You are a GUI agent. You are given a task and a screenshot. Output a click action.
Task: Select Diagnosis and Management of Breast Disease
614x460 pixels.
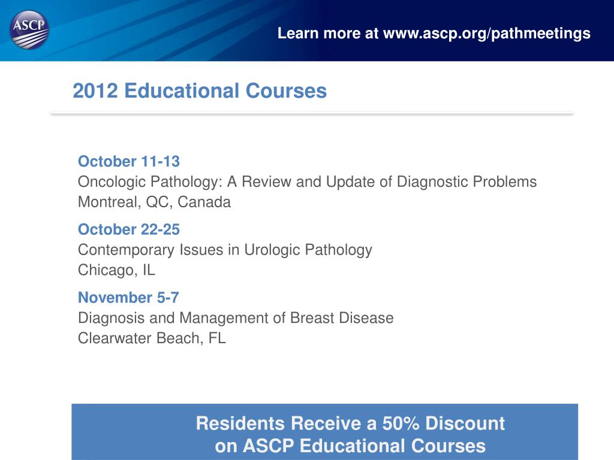click(x=236, y=318)
